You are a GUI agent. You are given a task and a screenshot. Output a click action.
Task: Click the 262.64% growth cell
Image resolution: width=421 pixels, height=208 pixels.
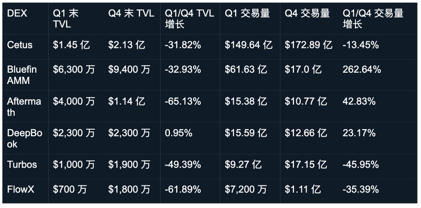[362, 70]
